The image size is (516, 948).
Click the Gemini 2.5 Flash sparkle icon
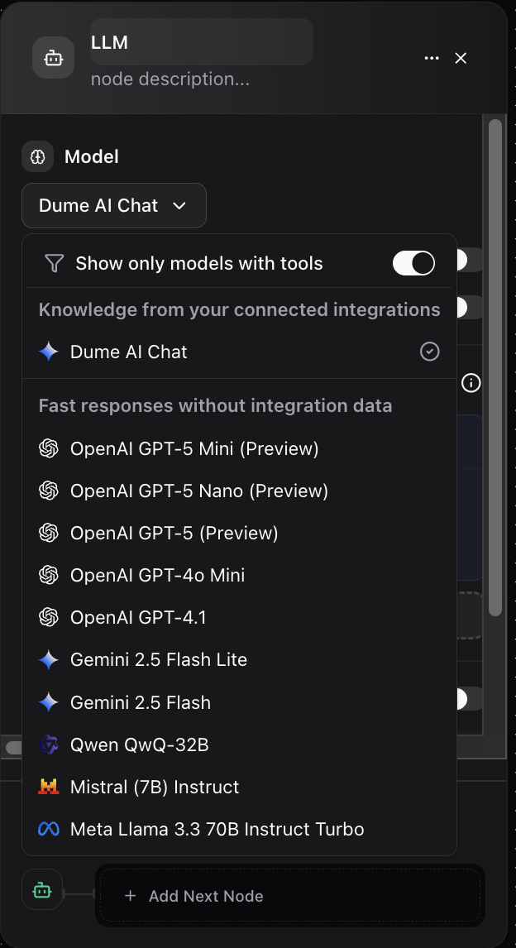pos(48,701)
